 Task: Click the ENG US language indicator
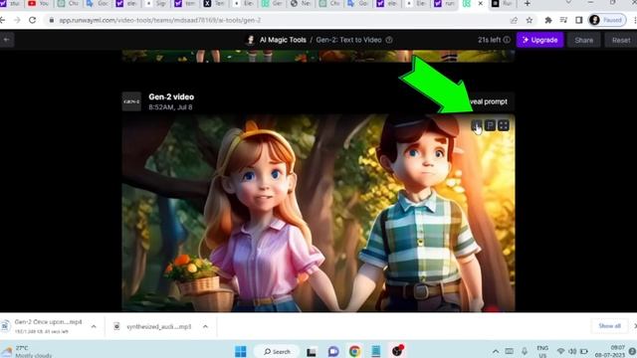tap(542, 351)
